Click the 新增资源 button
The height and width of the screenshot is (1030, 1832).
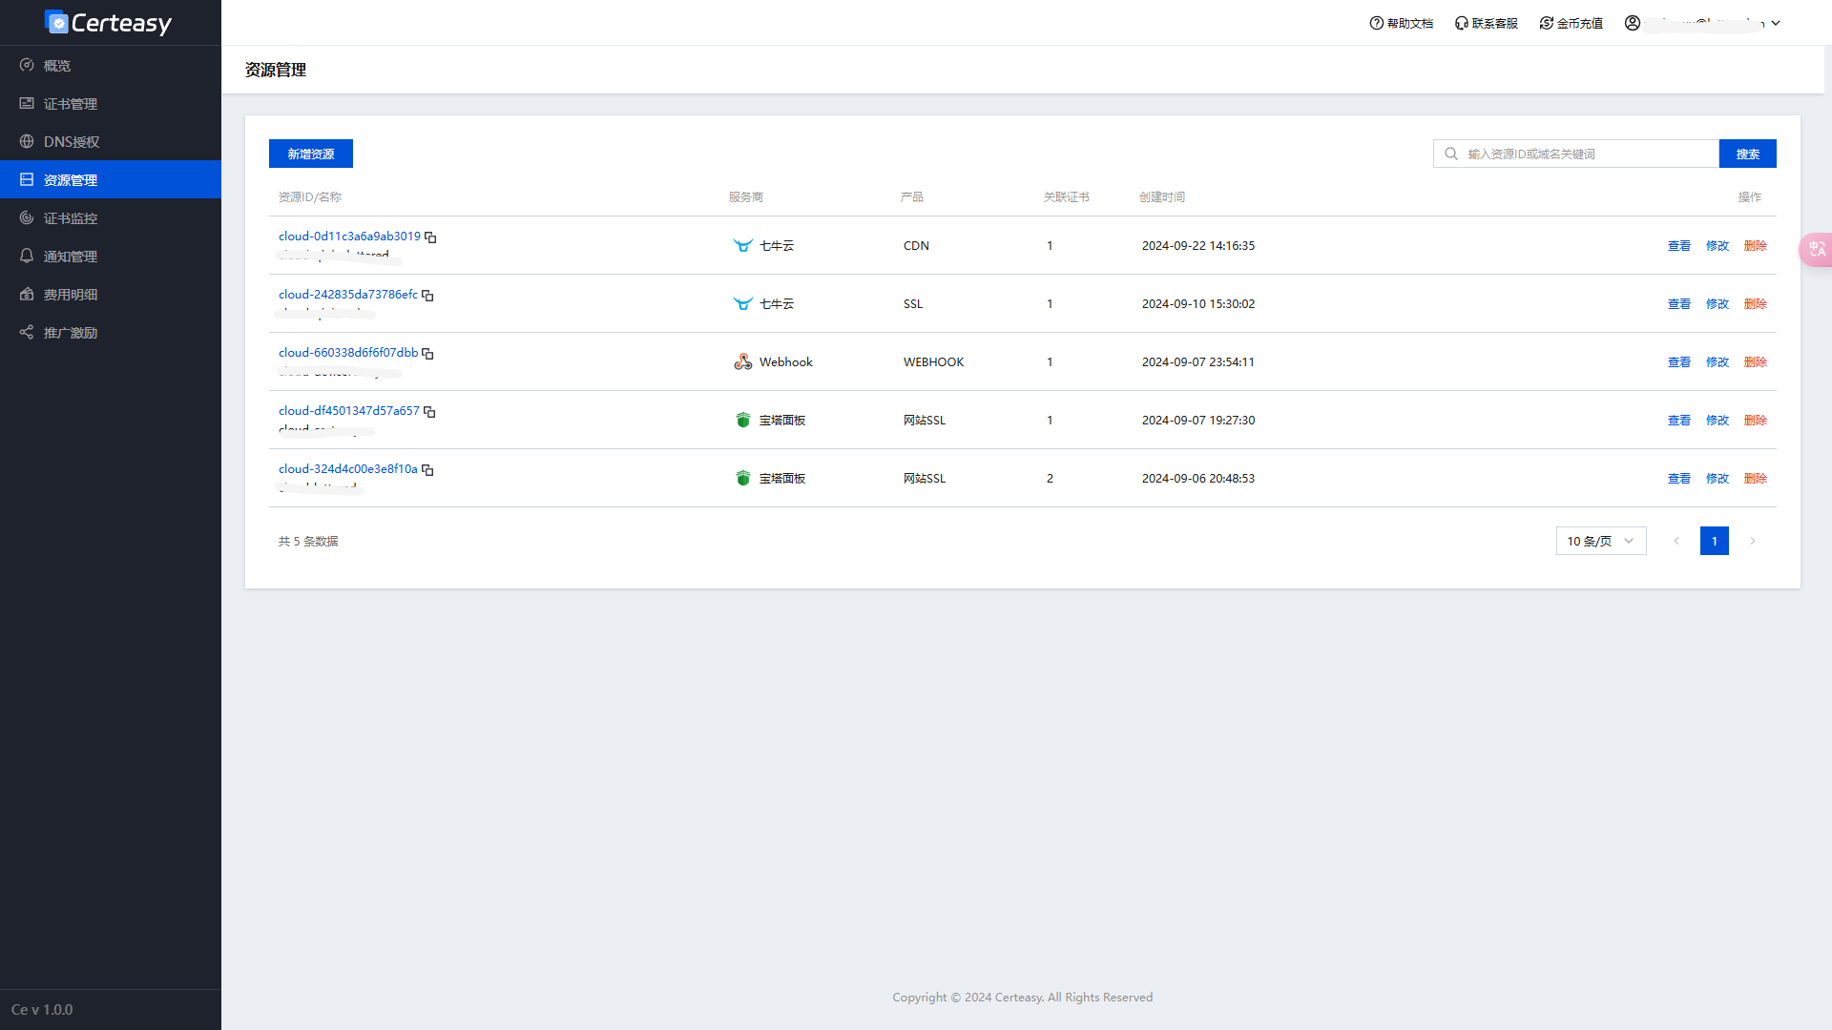pyautogui.click(x=311, y=154)
